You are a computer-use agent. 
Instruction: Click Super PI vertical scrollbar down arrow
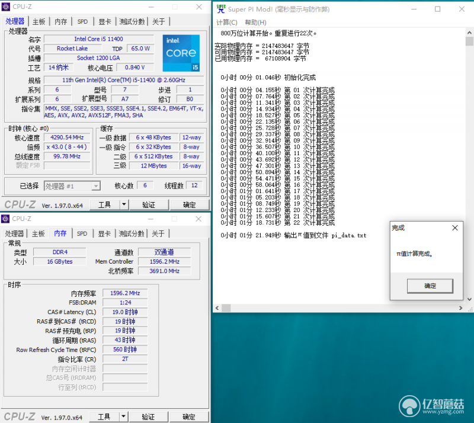[x=469, y=299]
